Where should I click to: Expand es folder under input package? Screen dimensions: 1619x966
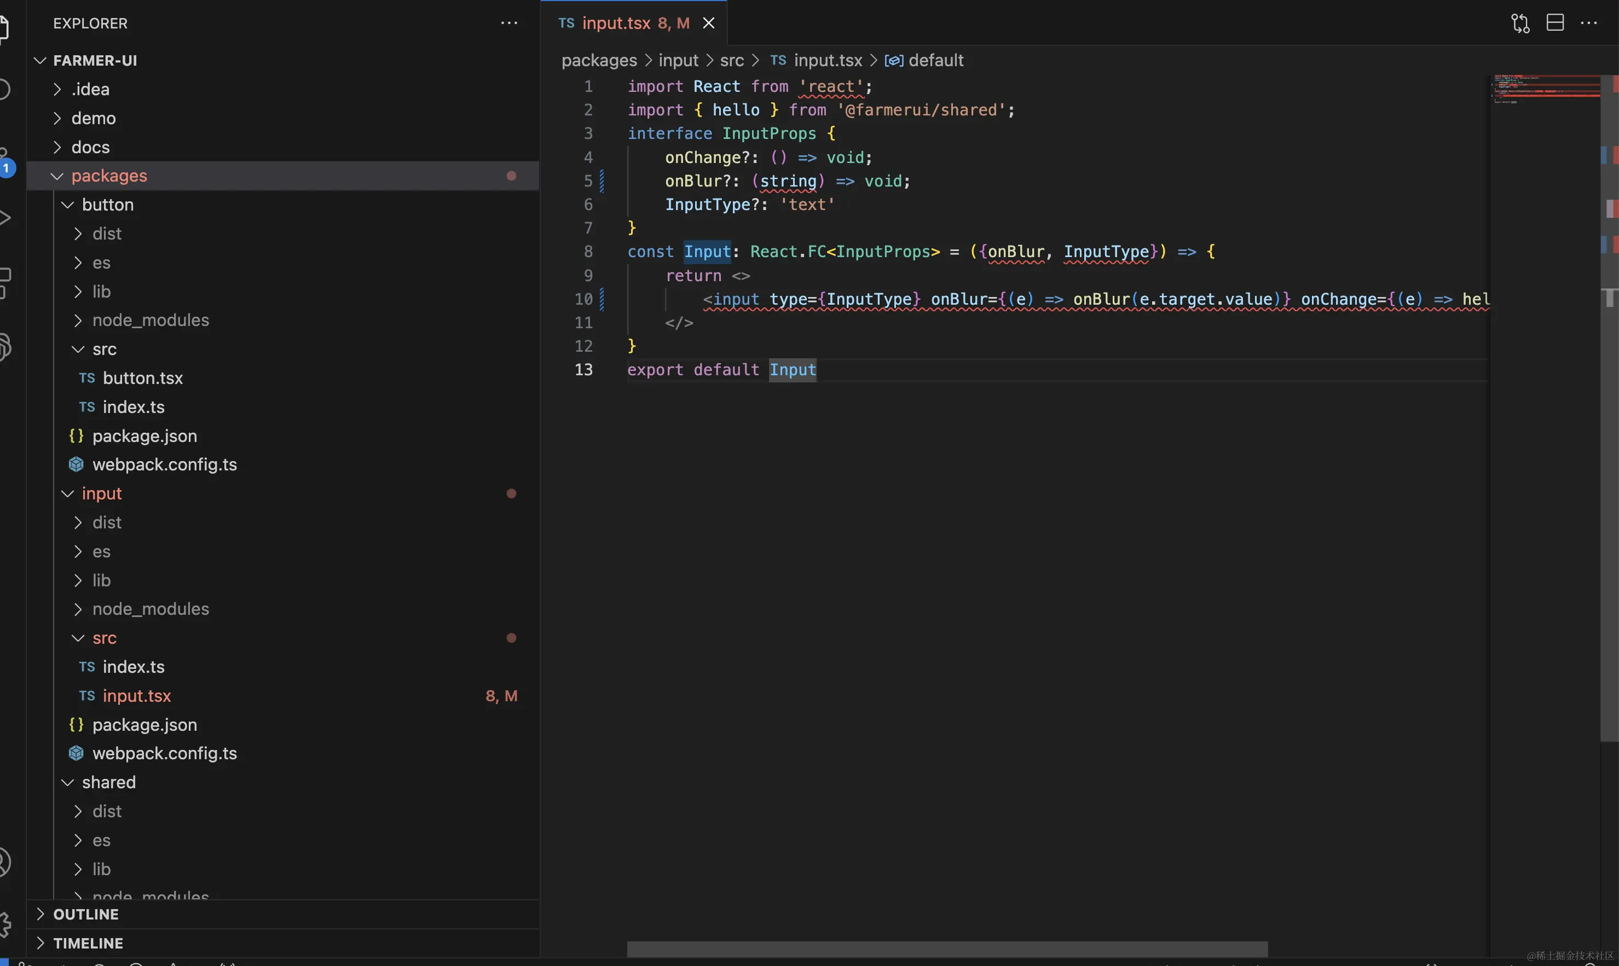[x=284, y=551]
